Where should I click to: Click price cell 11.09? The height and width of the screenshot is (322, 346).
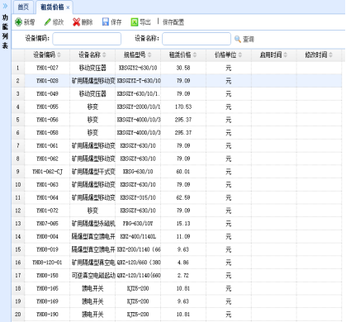183,236
